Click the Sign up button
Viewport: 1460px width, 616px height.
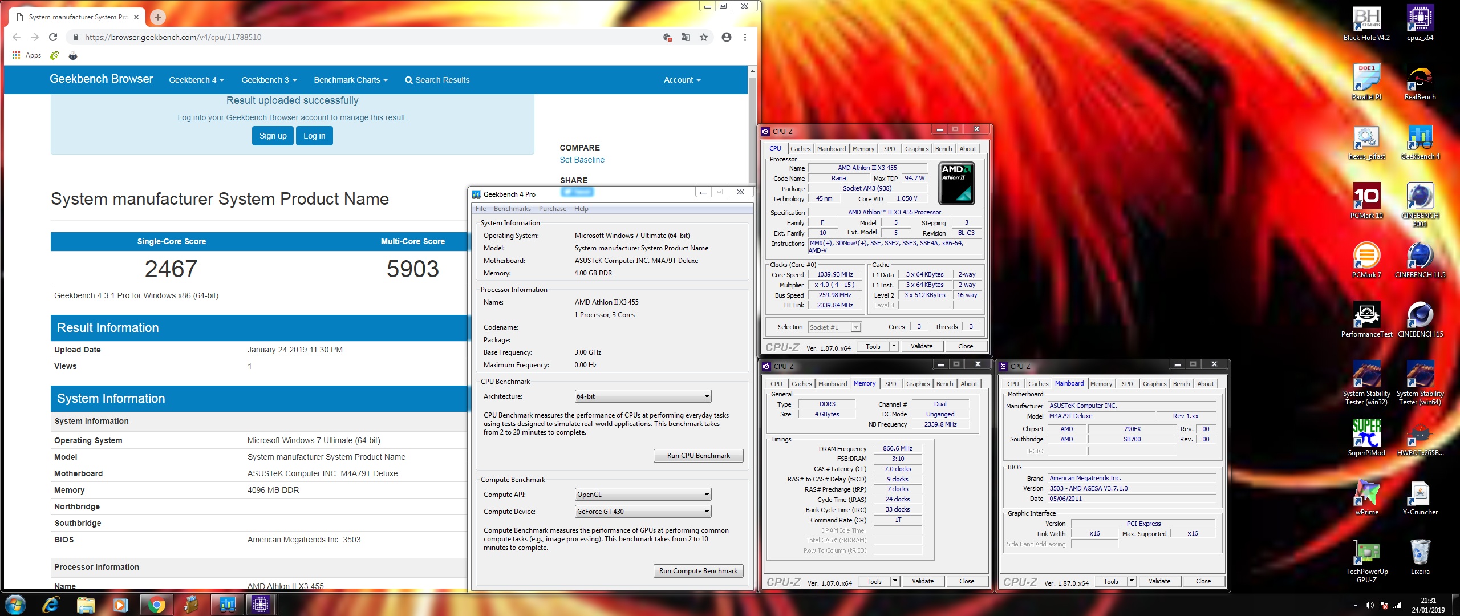pyautogui.click(x=273, y=136)
